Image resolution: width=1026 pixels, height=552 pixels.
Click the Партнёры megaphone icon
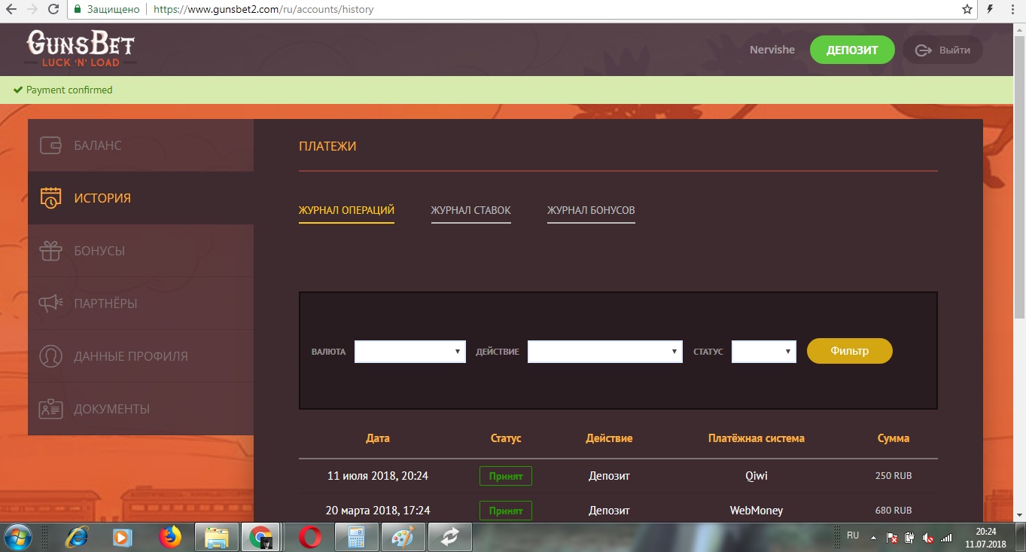tap(50, 303)
